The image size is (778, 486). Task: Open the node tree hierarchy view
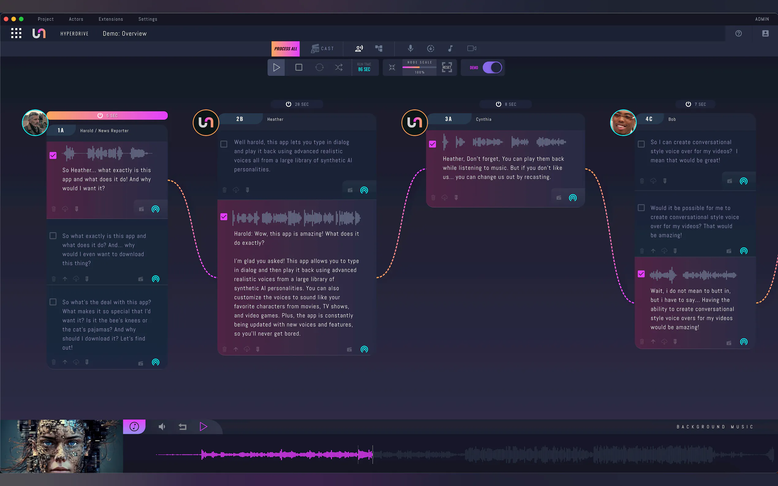(x=379, y=49)
